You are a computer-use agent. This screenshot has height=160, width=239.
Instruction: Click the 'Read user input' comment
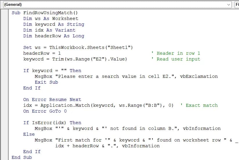176,59
